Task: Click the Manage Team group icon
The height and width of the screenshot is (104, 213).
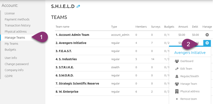Action: 177,84
